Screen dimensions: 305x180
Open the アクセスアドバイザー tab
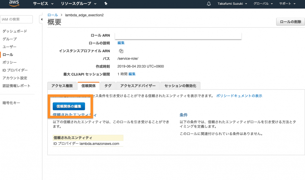point(138,86)
